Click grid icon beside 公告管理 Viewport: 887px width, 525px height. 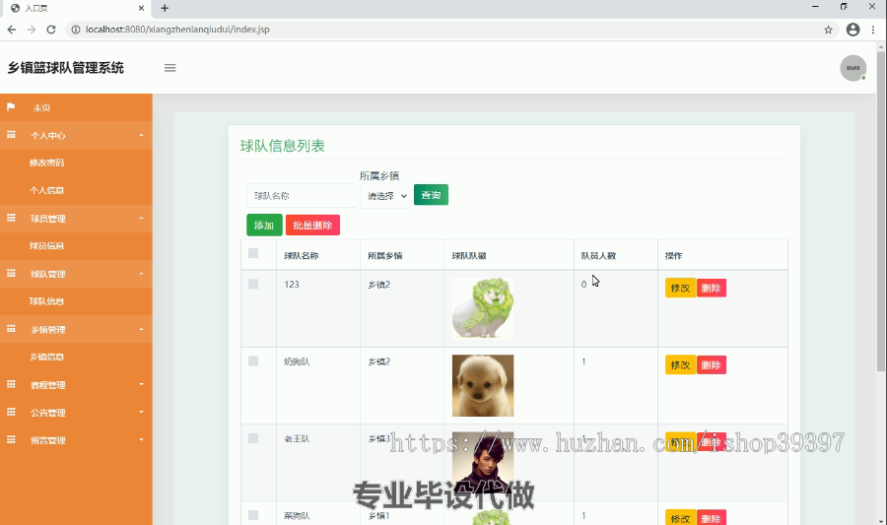pyautogui.click(x=11, y=412)
